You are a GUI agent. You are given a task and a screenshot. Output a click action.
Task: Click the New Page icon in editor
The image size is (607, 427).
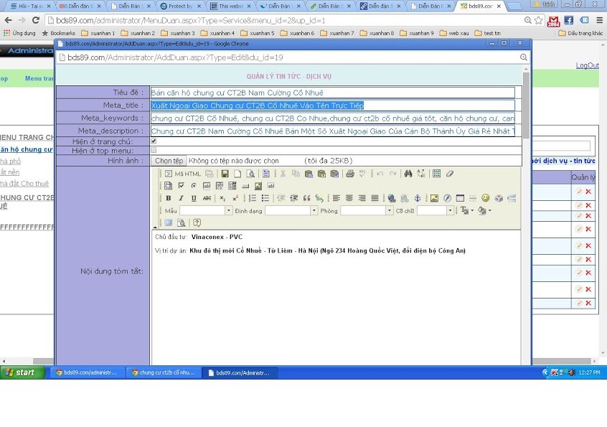[237, 174]
